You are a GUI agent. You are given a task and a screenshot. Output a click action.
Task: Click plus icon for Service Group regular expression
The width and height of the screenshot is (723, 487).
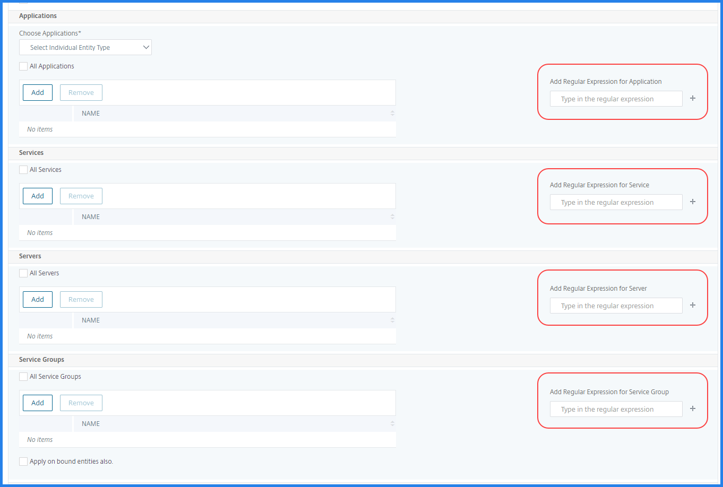click(x=693, y=408)
